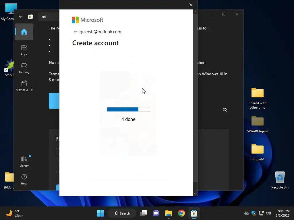Click the search box containing 'mi' in Store
The height and width of the screenshot is (220, 294).
click(49, 17)
